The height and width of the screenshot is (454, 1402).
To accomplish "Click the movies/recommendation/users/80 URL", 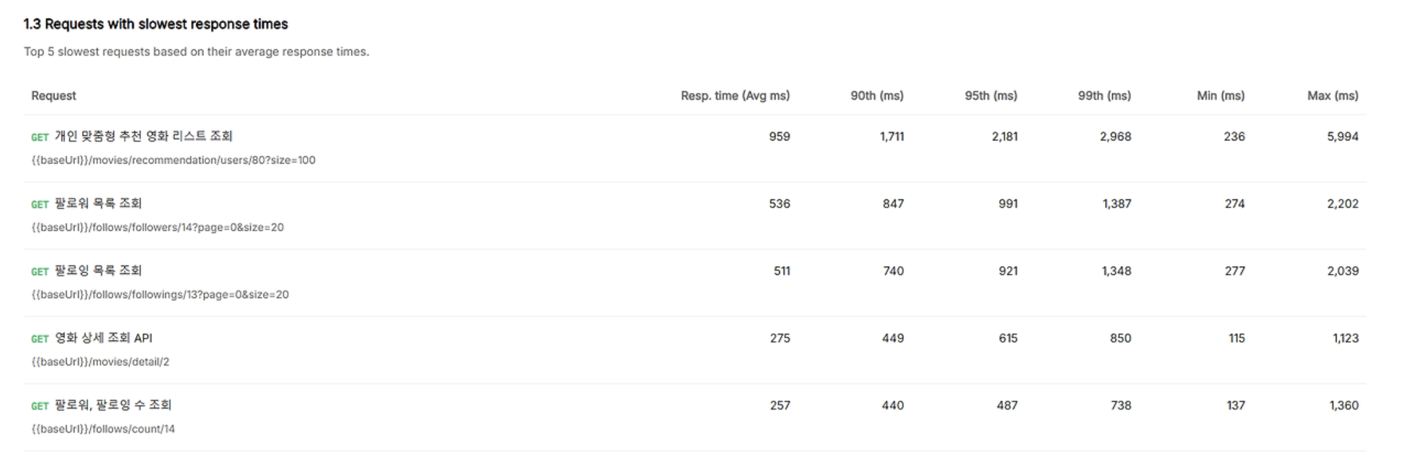I will tap(173, 160).
